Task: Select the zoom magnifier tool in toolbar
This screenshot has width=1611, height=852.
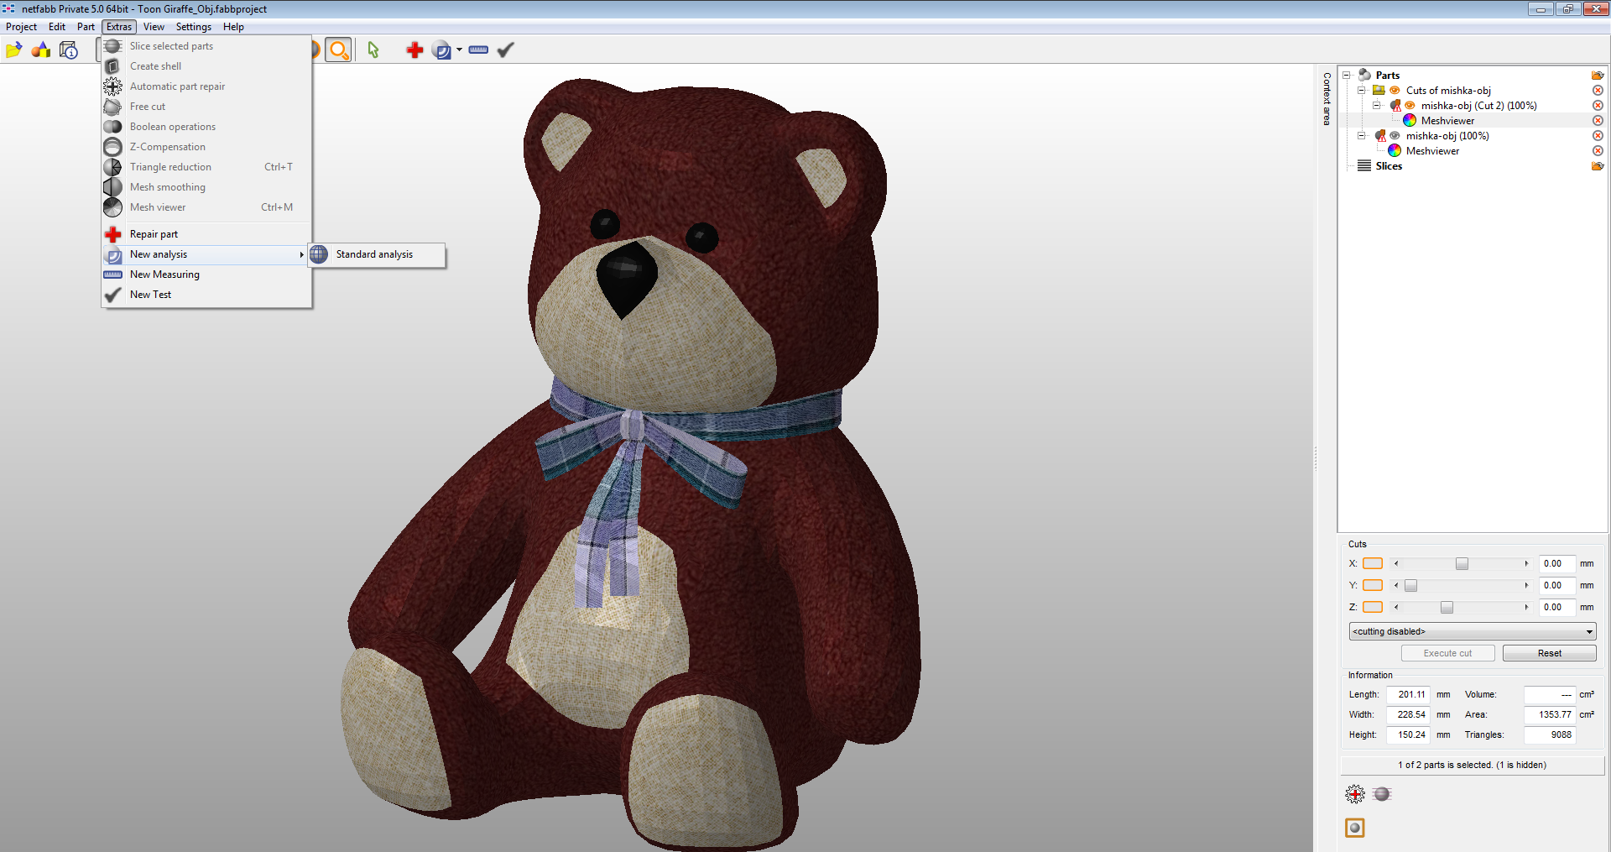Action: (338, 50)
